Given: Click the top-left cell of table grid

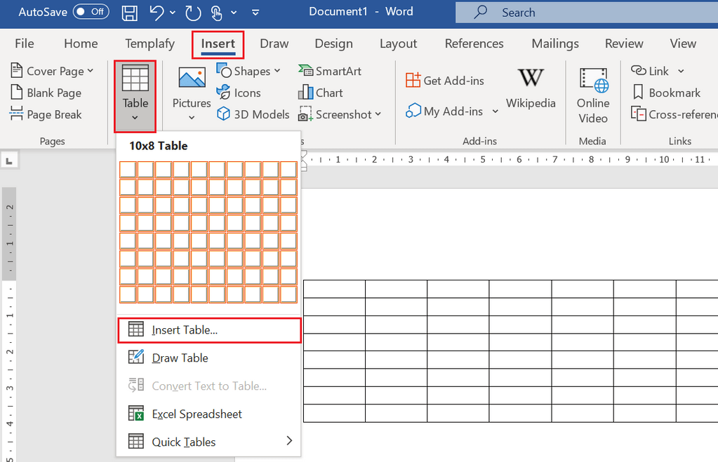Looking at the screenshot, I should pyautogui.click(x=128, y=170).
